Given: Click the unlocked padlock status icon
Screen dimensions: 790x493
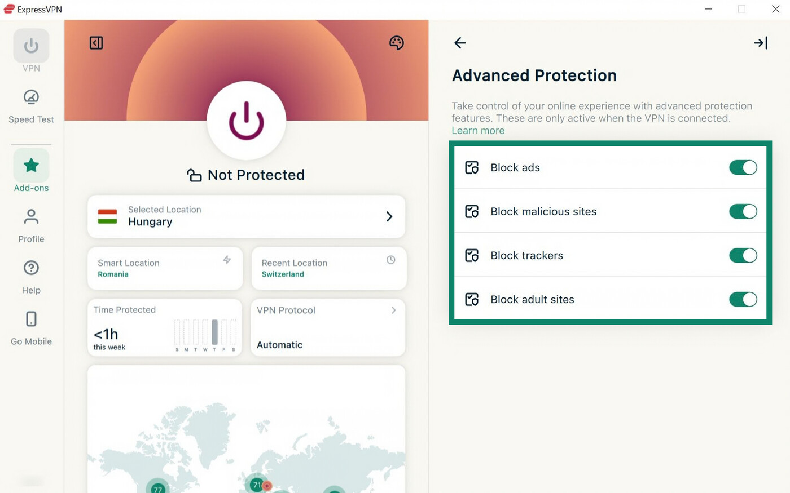Looking at the screenshot, I should click(x=194, y=175).
